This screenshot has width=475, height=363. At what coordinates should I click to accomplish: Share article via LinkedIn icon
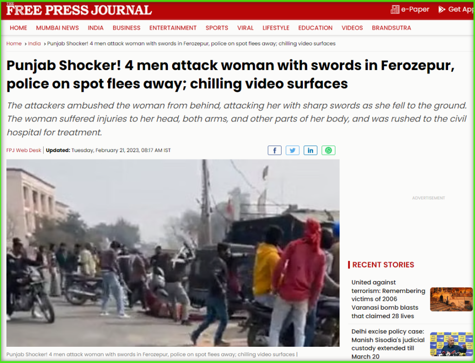(310, 151)
